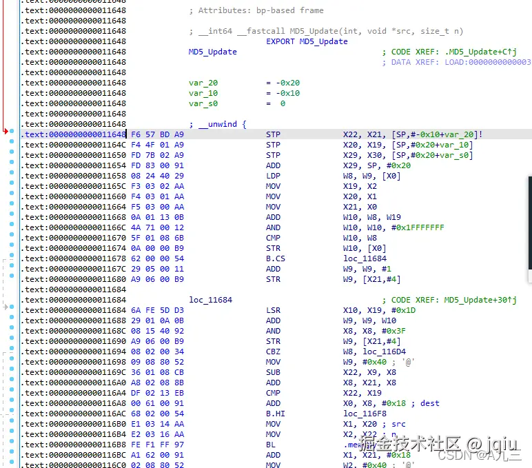The width and height of the screenshot is (532, 468).
Task: Select the var_20 variable definition
Action: coord(203,83)
